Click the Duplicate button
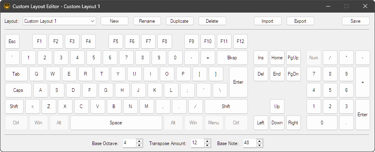Screen dimensions: 375x152 pos(179,21)
